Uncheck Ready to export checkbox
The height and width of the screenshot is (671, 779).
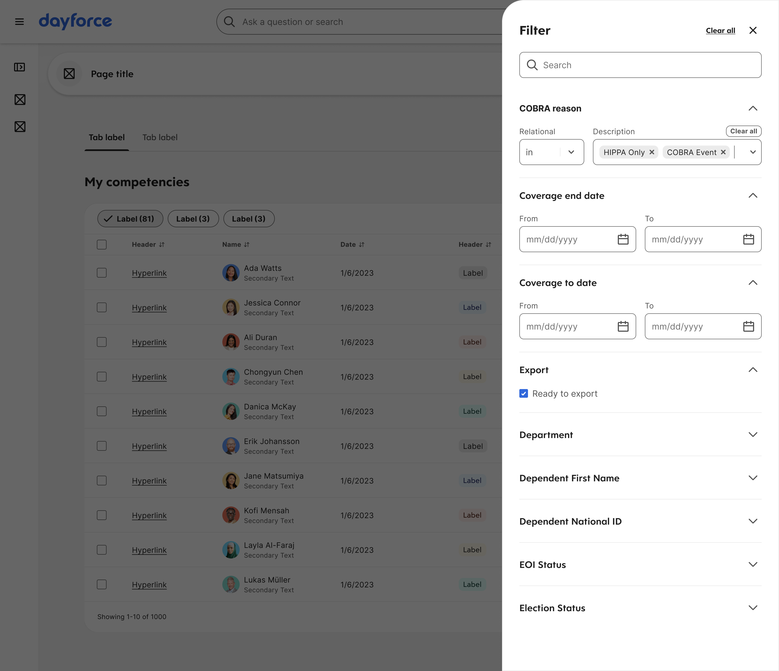523,393
